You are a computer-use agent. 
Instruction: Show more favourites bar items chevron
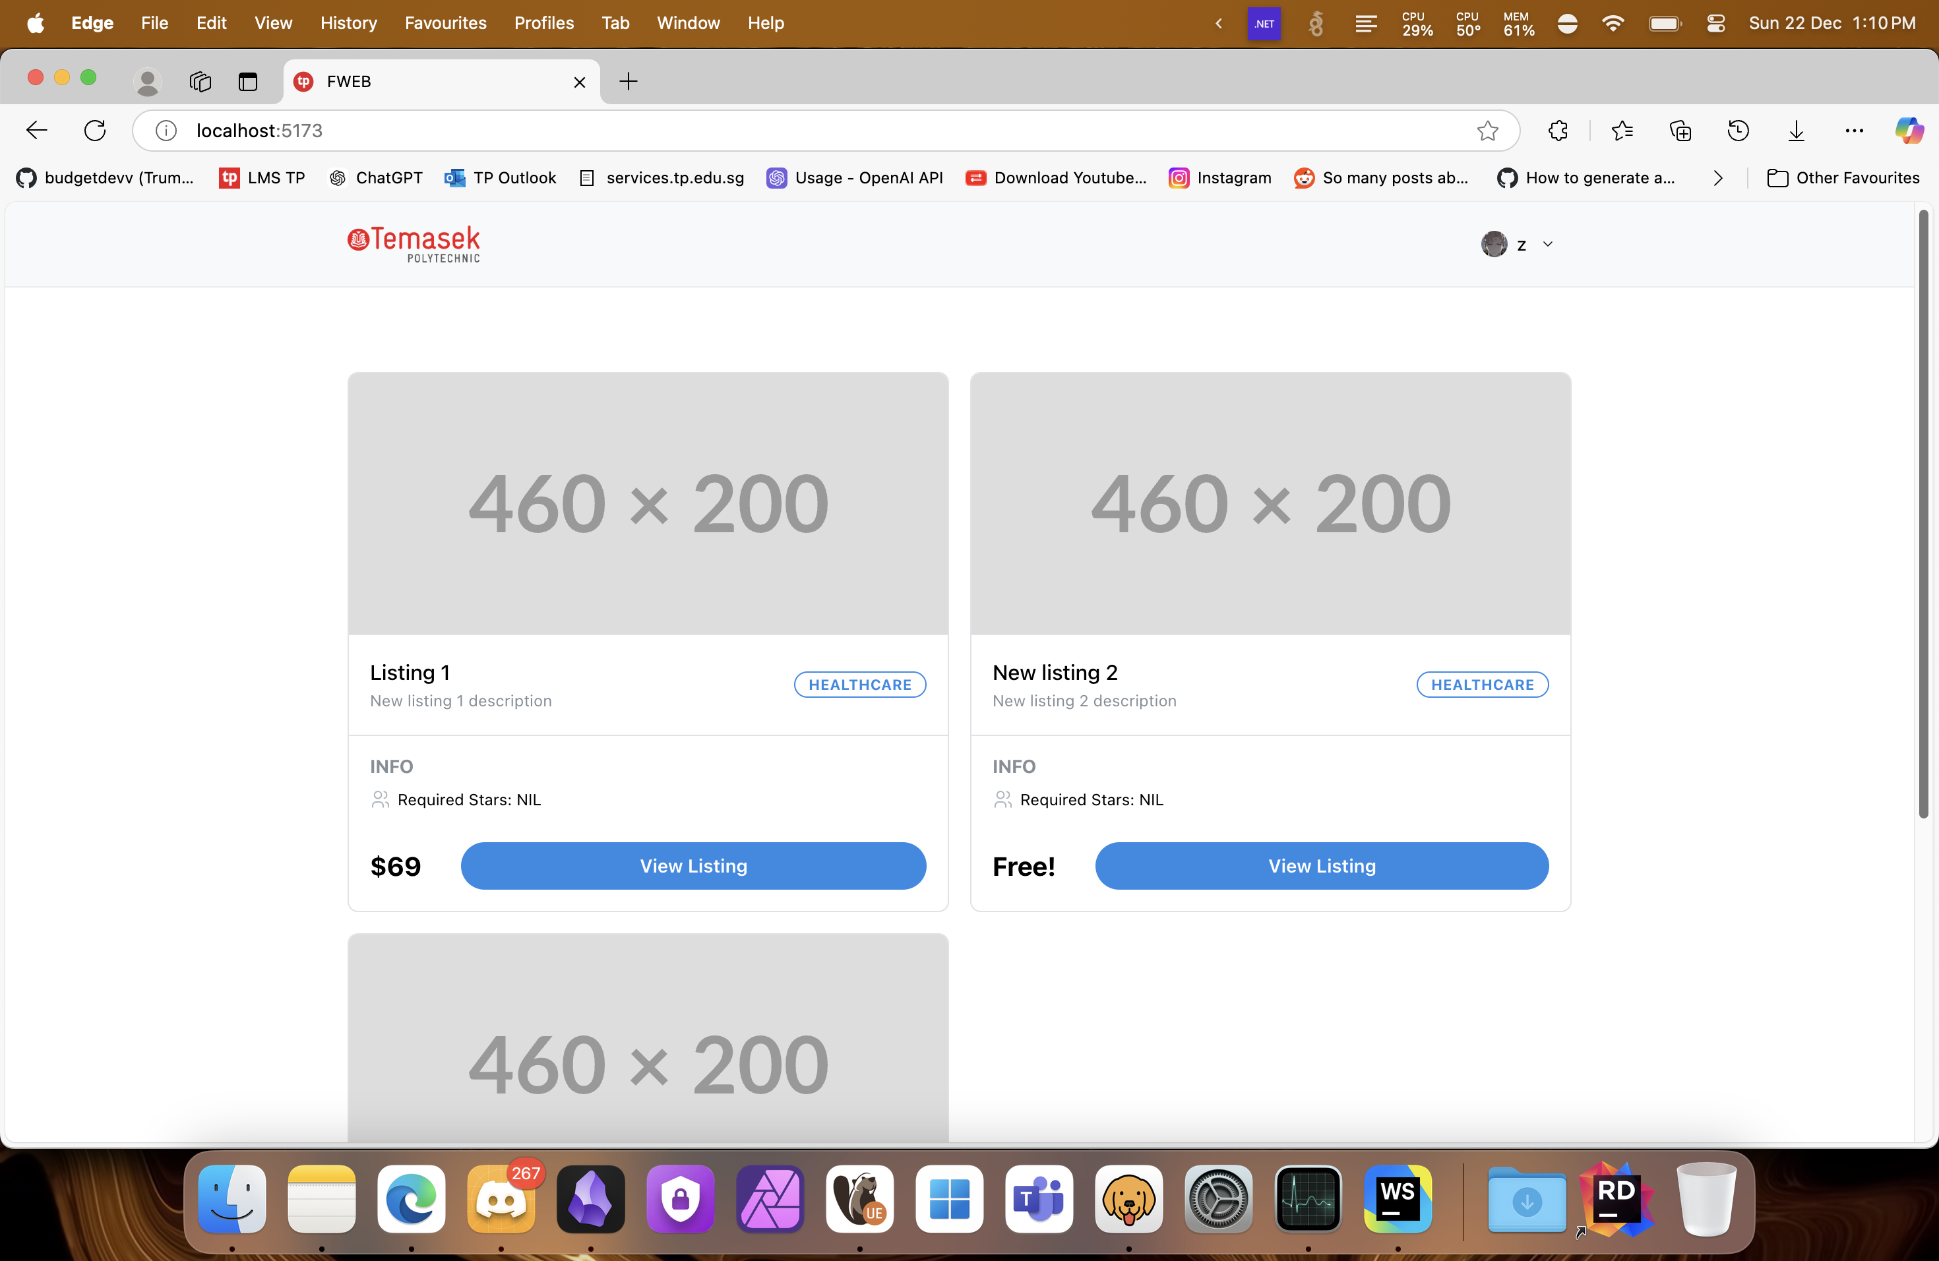[1717, 177]
